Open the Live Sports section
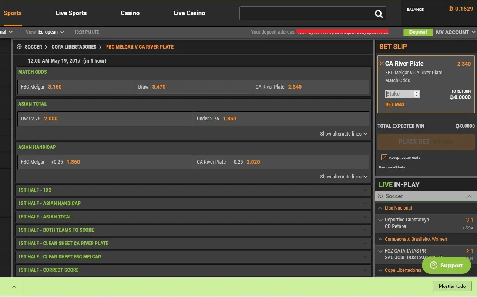This screenshot has height=297, width=477. click(x=71, y=13)
